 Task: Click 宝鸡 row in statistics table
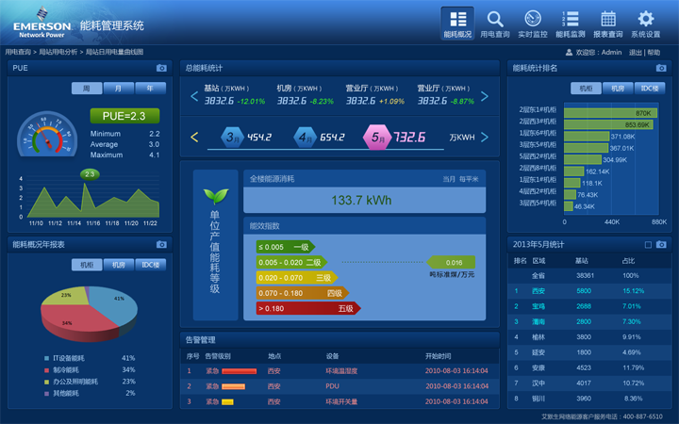[589, 306]
